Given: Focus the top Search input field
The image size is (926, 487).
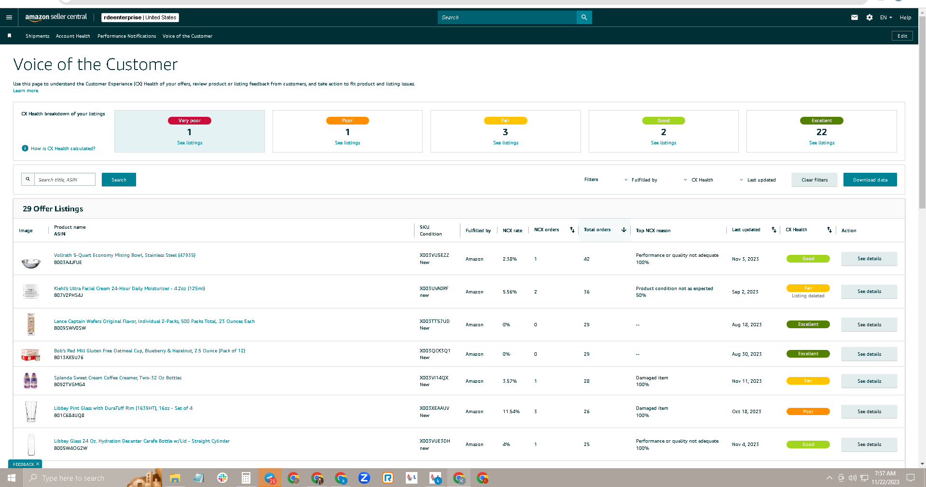Looking at the screenshot, I should pyautogui.click(x=507, y=17).
